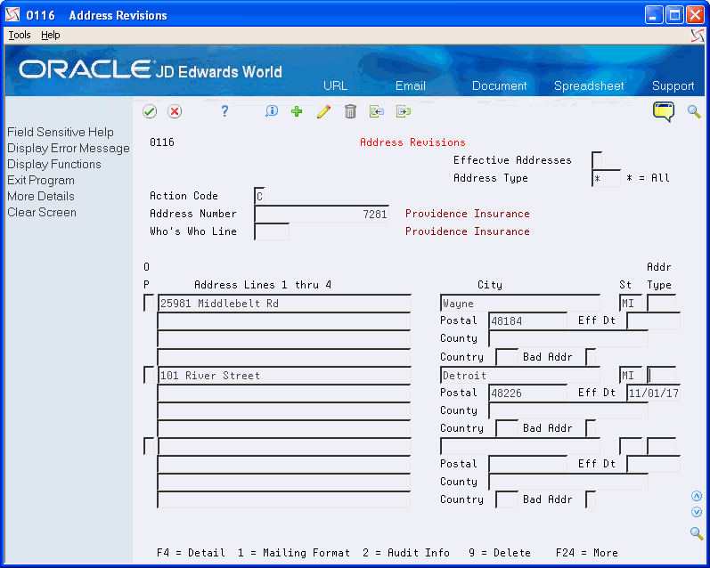The image size is (710, 568).
Task: Click the Bad Addr field for Detroit address
Action: click(x=591, y=428)
